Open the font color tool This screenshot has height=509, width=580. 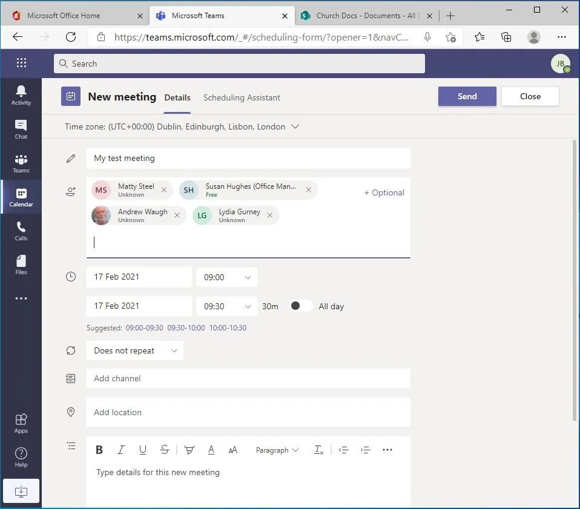pos(211,450)
